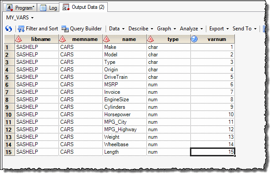The image size is (274, 177).
Task: Sort by the name column header
Action: tap(128, 39)
